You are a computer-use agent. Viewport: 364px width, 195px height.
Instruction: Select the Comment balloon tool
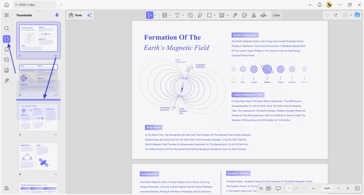tap(190, 15)
